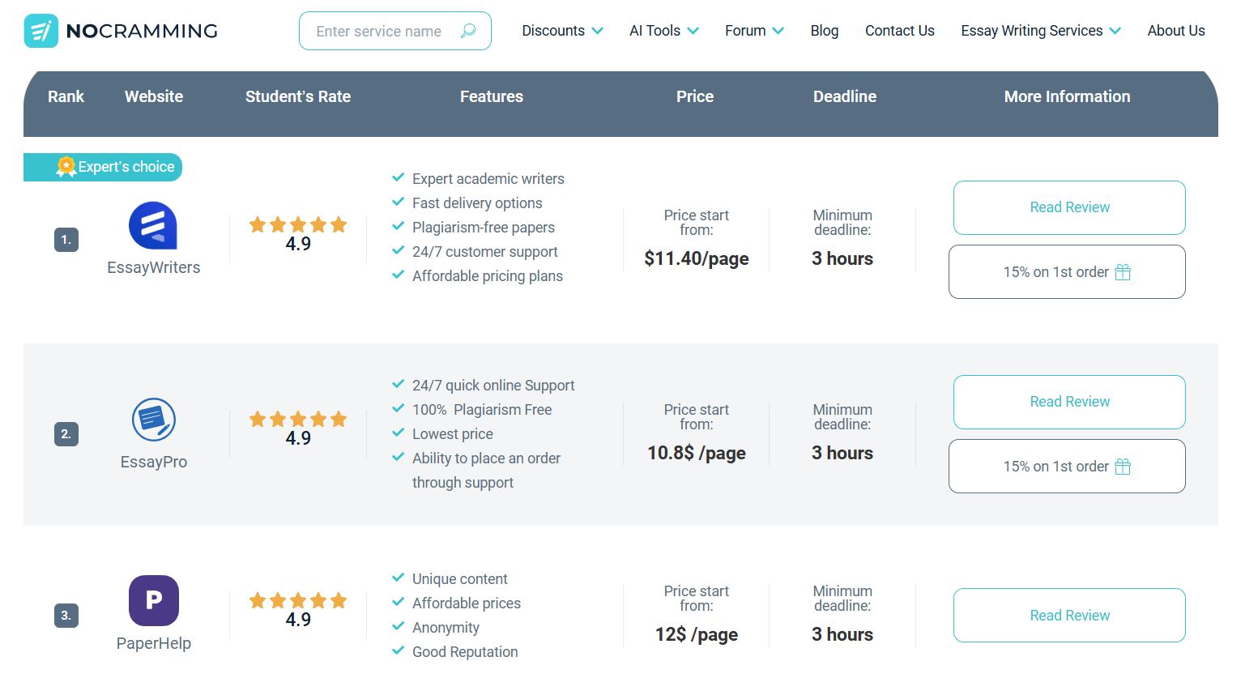Click "Affordable prices" feature text
Image resolution: width=1241 pixels, height=678 pixels.
pyautogui.click(x=467, y=603)
